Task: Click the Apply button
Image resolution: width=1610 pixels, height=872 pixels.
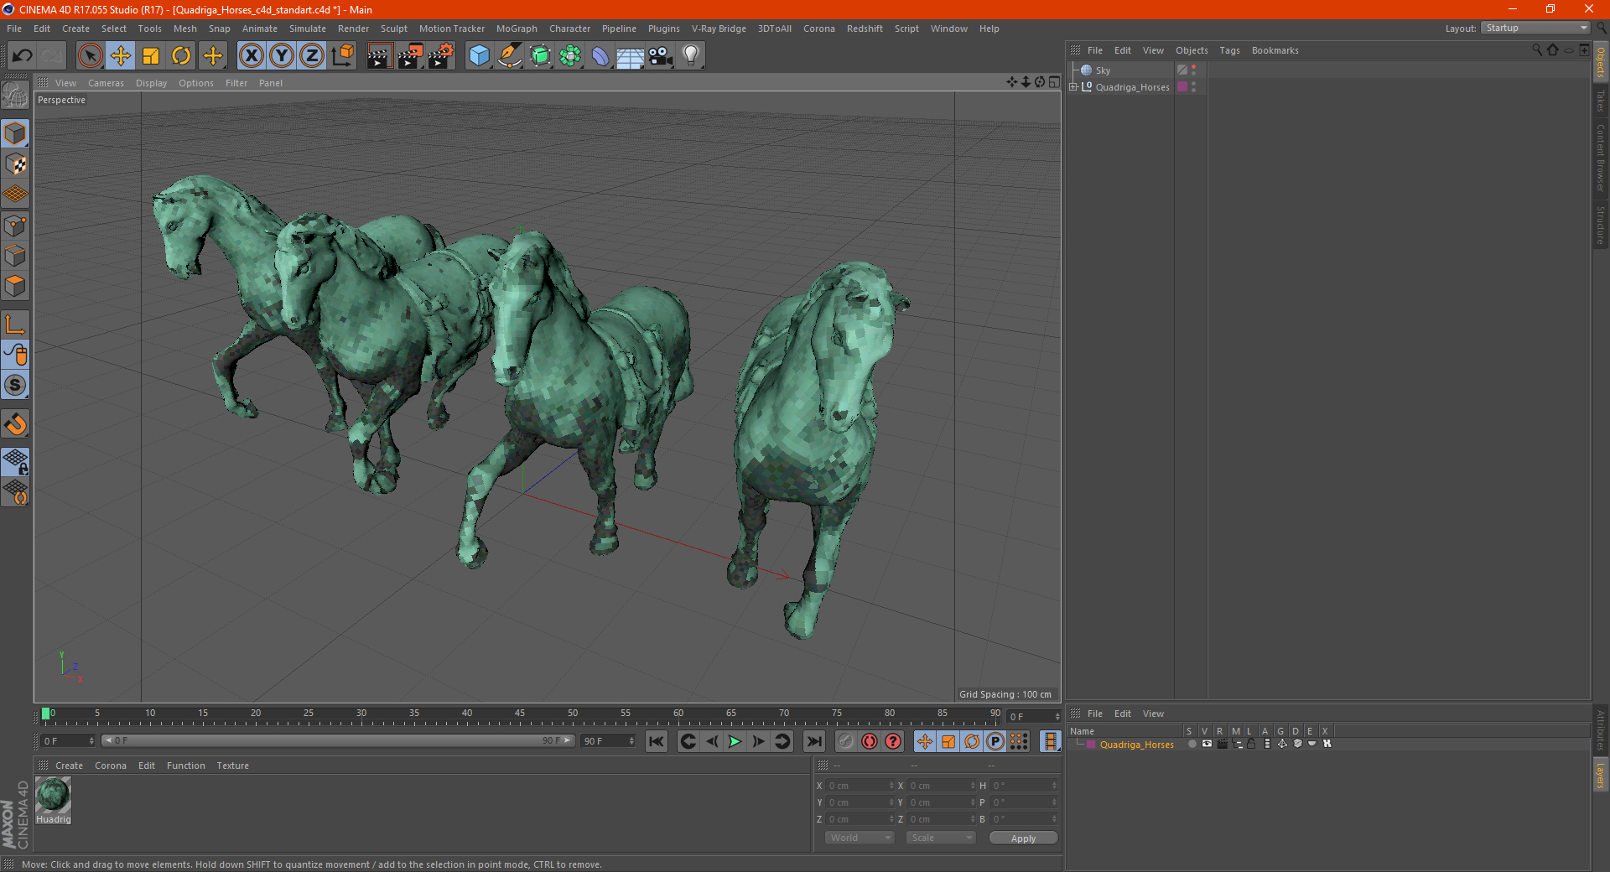Action: coord(1023,838)
